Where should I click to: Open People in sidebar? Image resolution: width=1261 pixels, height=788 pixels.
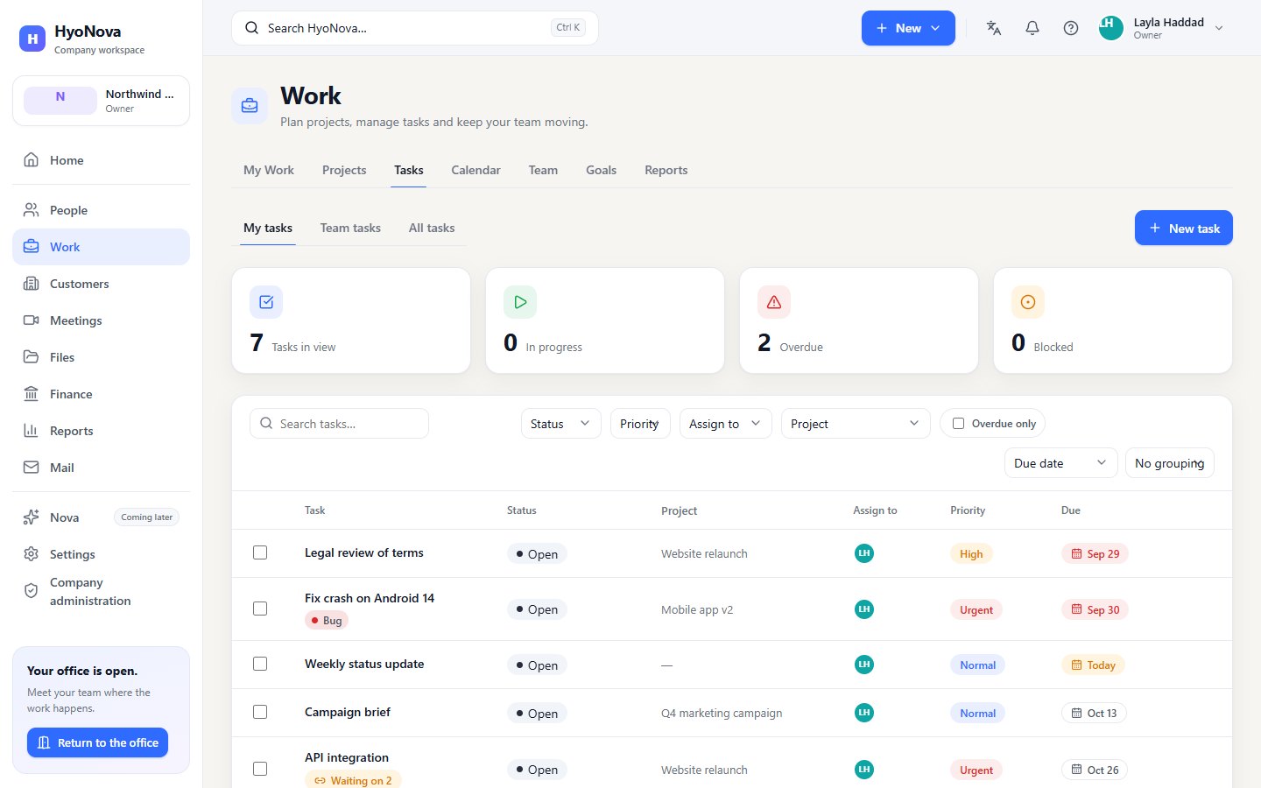[101, 210]
